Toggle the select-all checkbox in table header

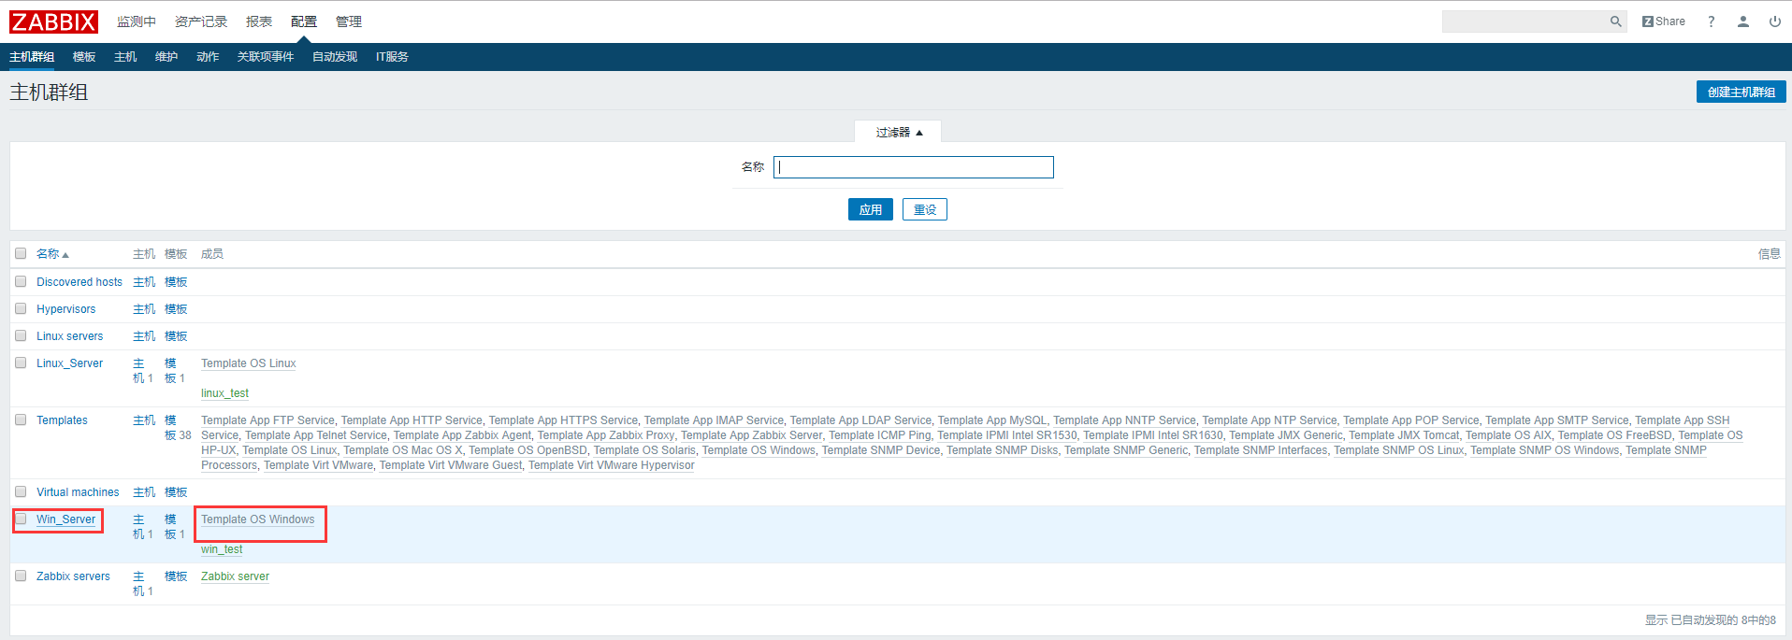point(21,253)
